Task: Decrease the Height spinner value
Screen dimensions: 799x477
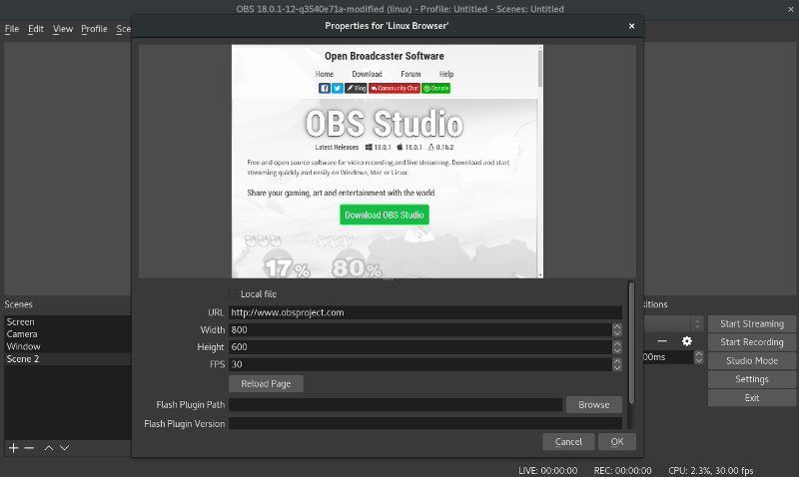Action: coord(617,350)
